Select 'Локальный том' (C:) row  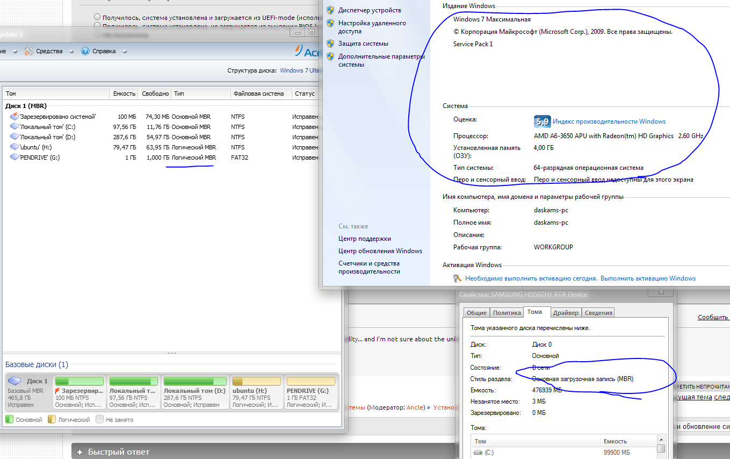pos(161,127)
